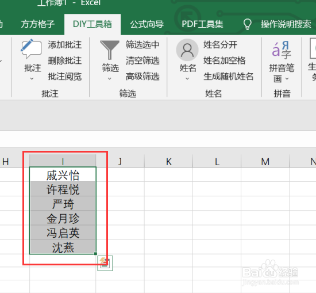Select the cell containing 金月珍
The height and width of the screenshot is (293, 316).
coord(63,218)
